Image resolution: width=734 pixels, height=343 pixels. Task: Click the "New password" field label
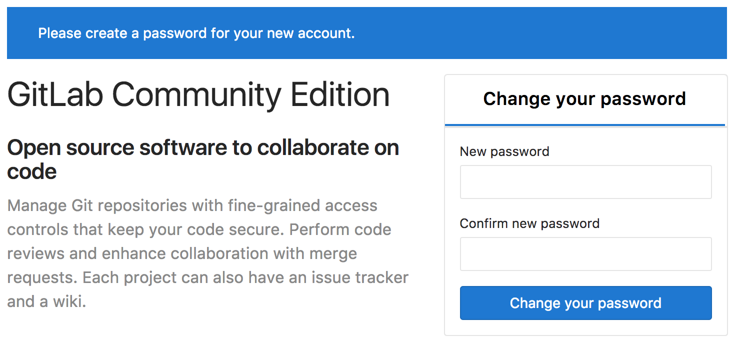(x=504, y=151)
